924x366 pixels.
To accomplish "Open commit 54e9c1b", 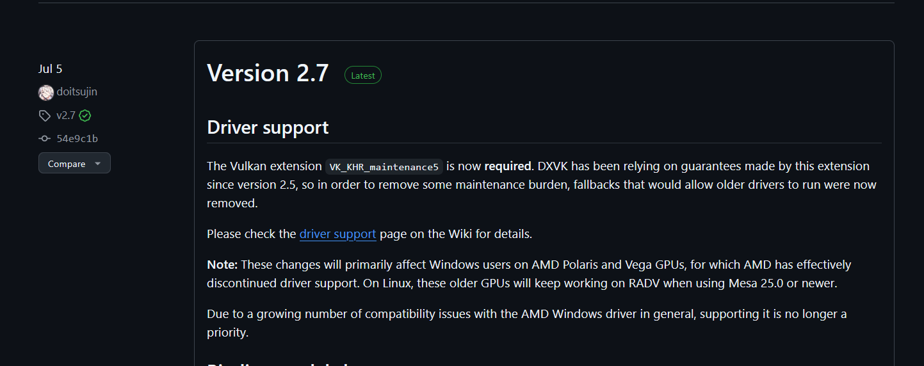I will coord(77,138).
